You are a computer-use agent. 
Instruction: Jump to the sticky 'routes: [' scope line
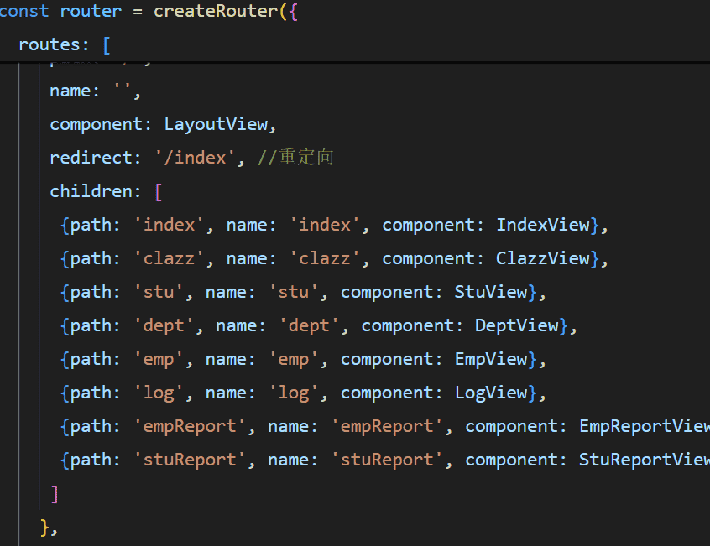[64, 44]
